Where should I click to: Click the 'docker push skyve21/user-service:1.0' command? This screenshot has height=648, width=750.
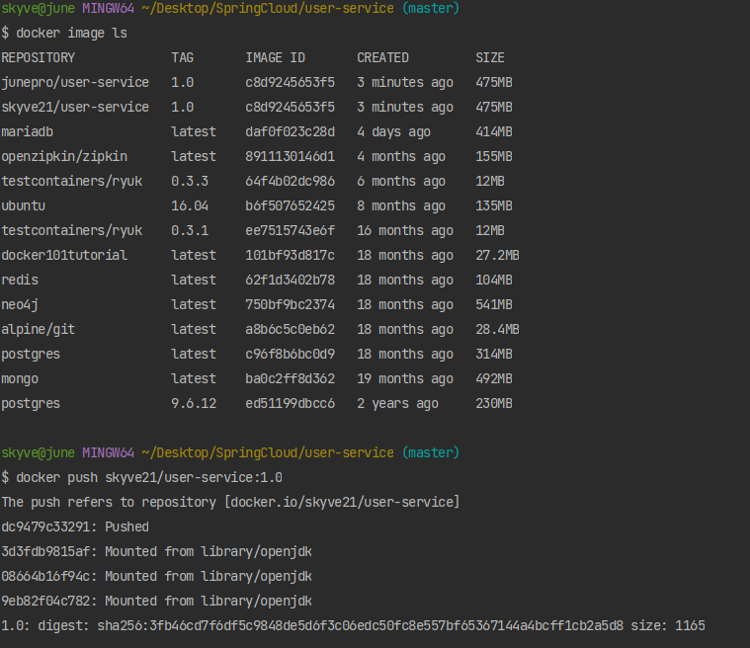149,478
